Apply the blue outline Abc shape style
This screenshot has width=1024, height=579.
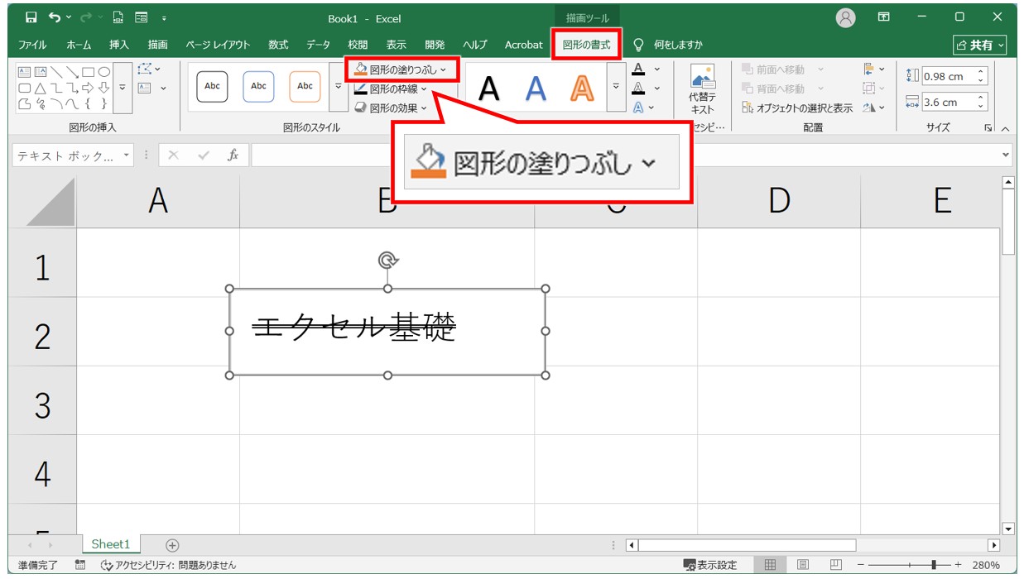click(x=259, y=86)
